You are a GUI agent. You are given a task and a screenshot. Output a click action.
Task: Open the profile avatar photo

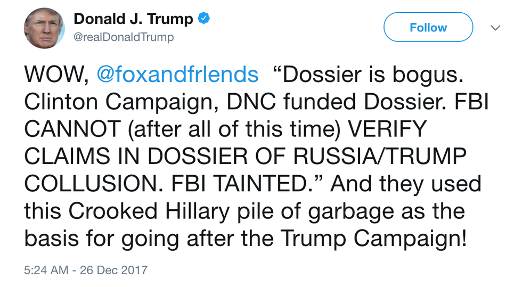(40, 28)
